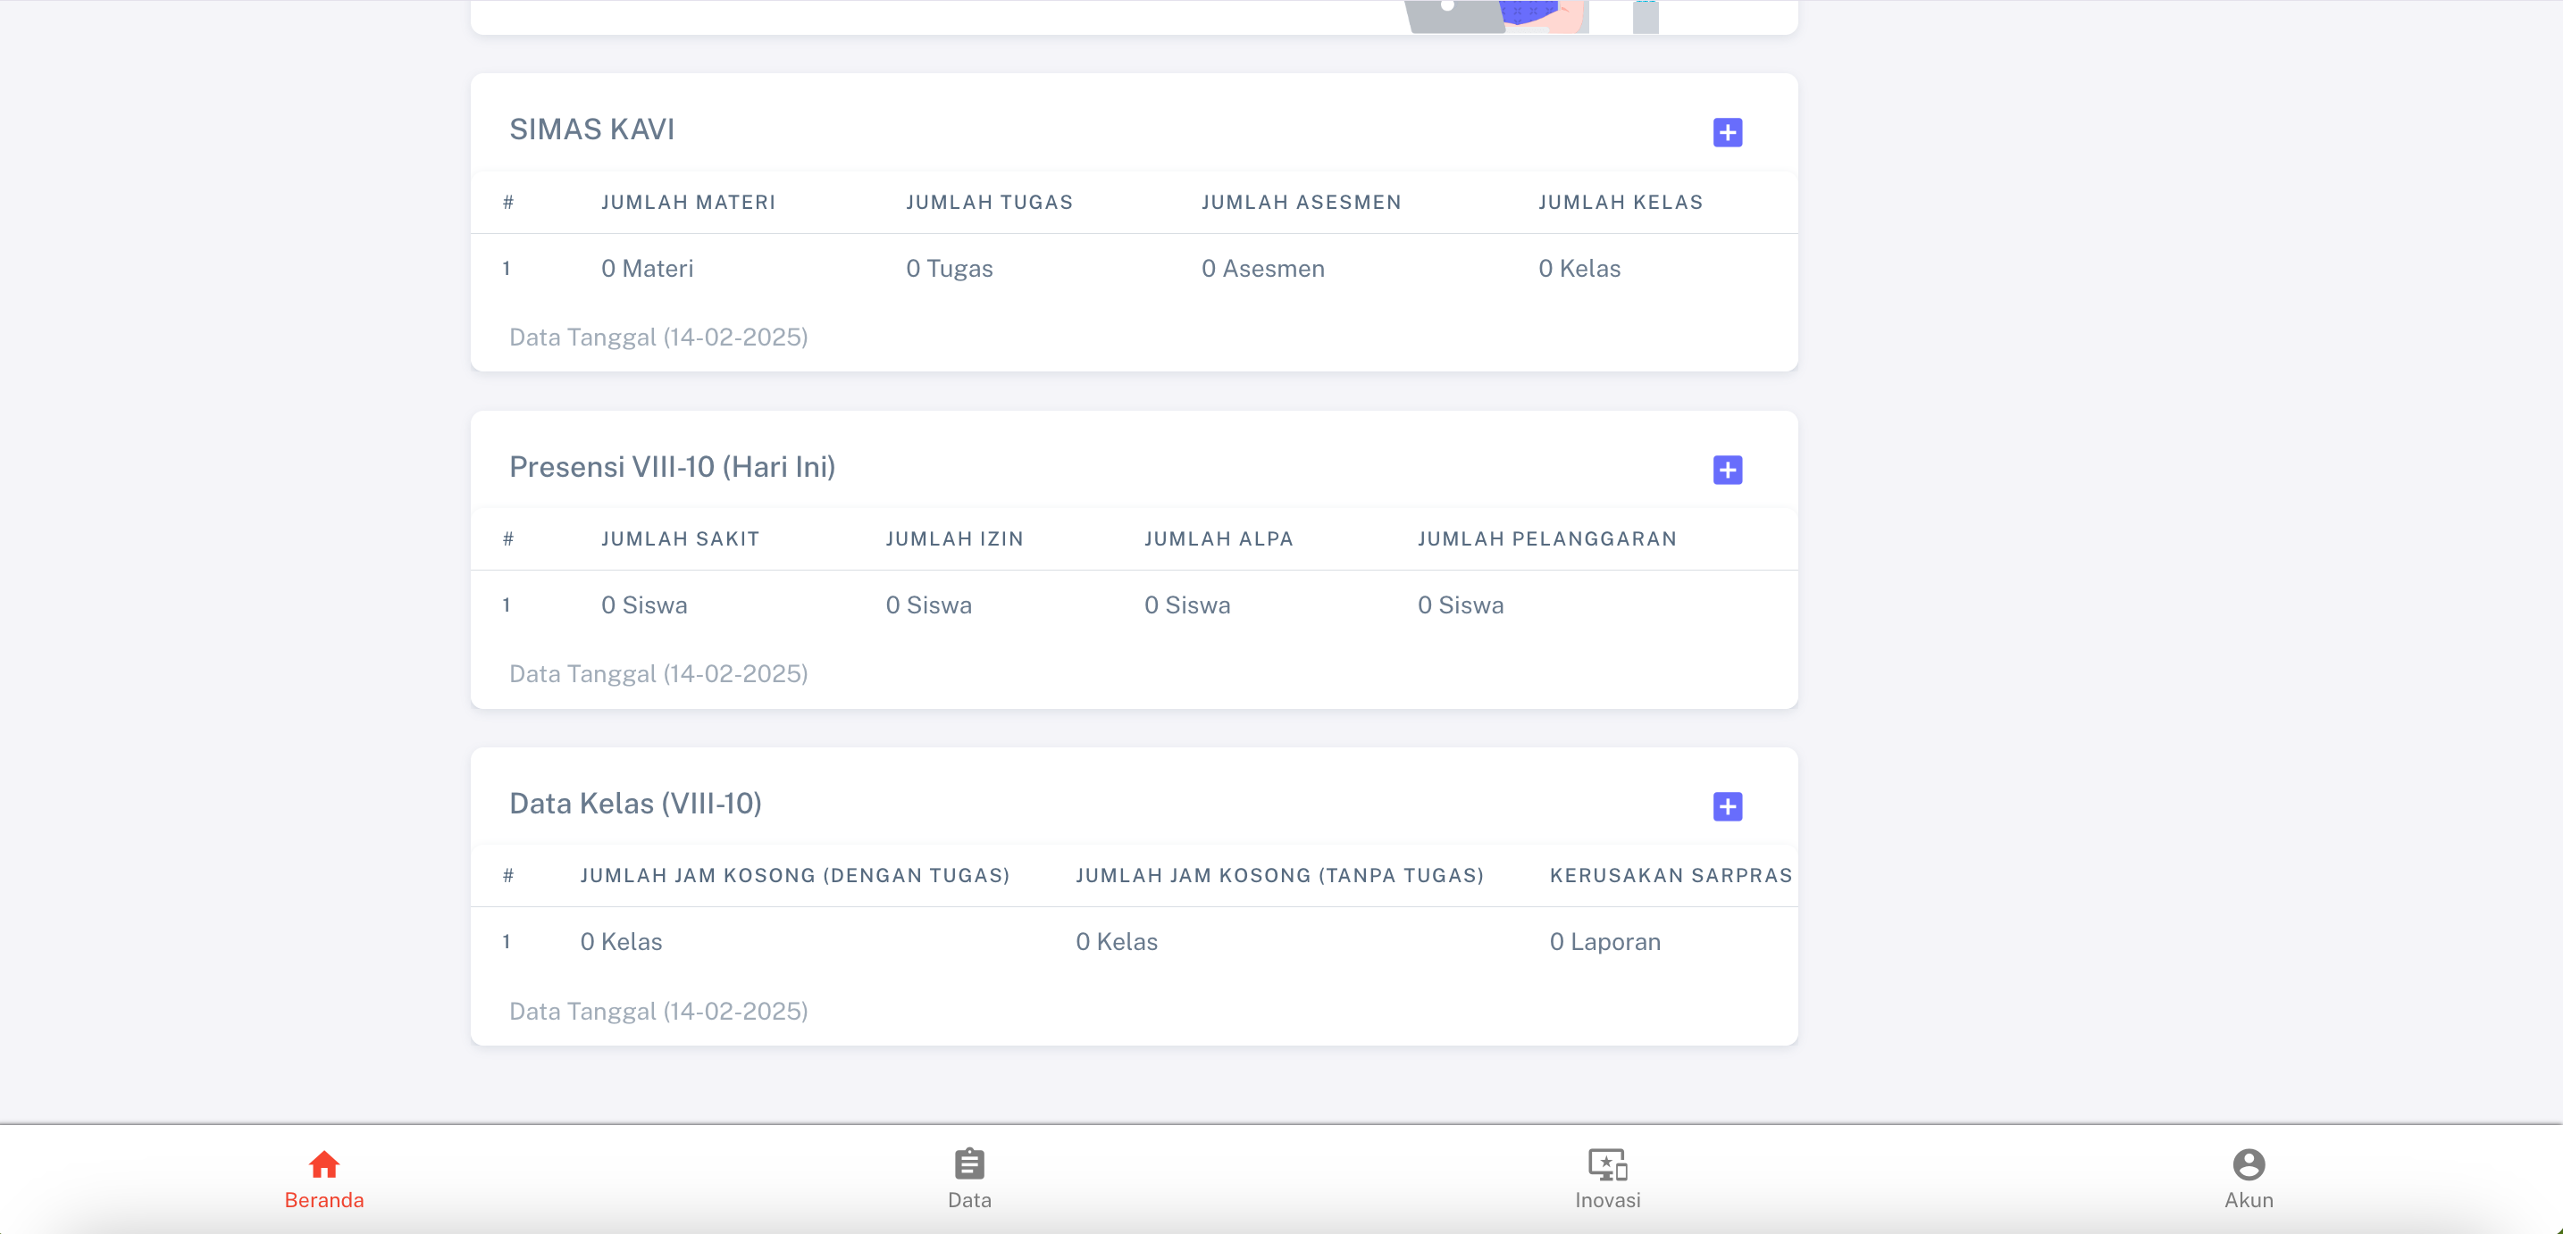Open the Inovasi monitor star icon

(x=1607, y=1163)
